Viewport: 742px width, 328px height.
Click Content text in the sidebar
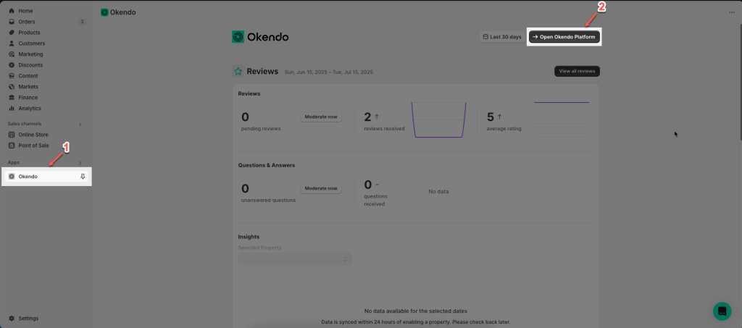(28, 75)
